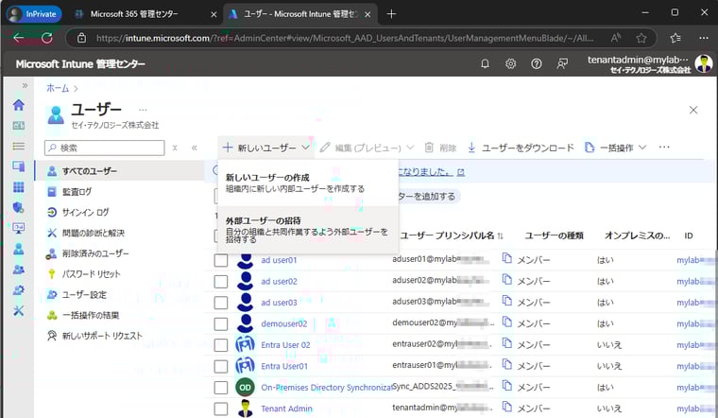The width and height of the screenshot is (718, 418).
Task: Tick the checkbox for Entra User 02
Action: coord(221,345)
